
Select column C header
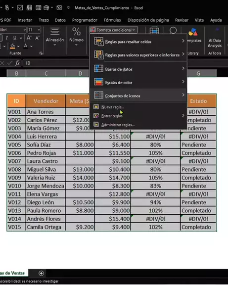46,73
